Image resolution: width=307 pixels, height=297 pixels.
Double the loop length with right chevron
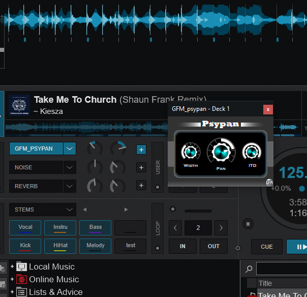(x=221, y=228)
